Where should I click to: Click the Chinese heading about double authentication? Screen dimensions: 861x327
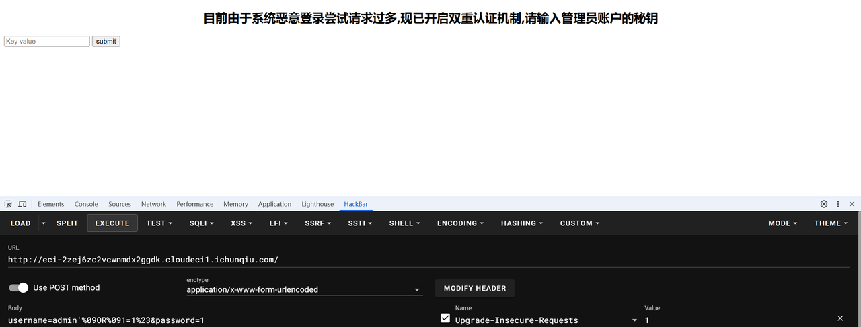point(430,18)
